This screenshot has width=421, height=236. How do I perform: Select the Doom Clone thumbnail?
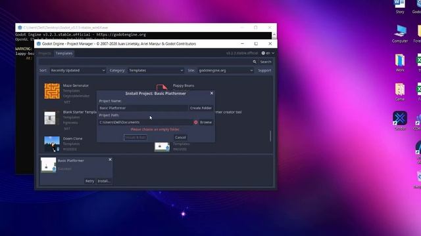click(52, 144)
